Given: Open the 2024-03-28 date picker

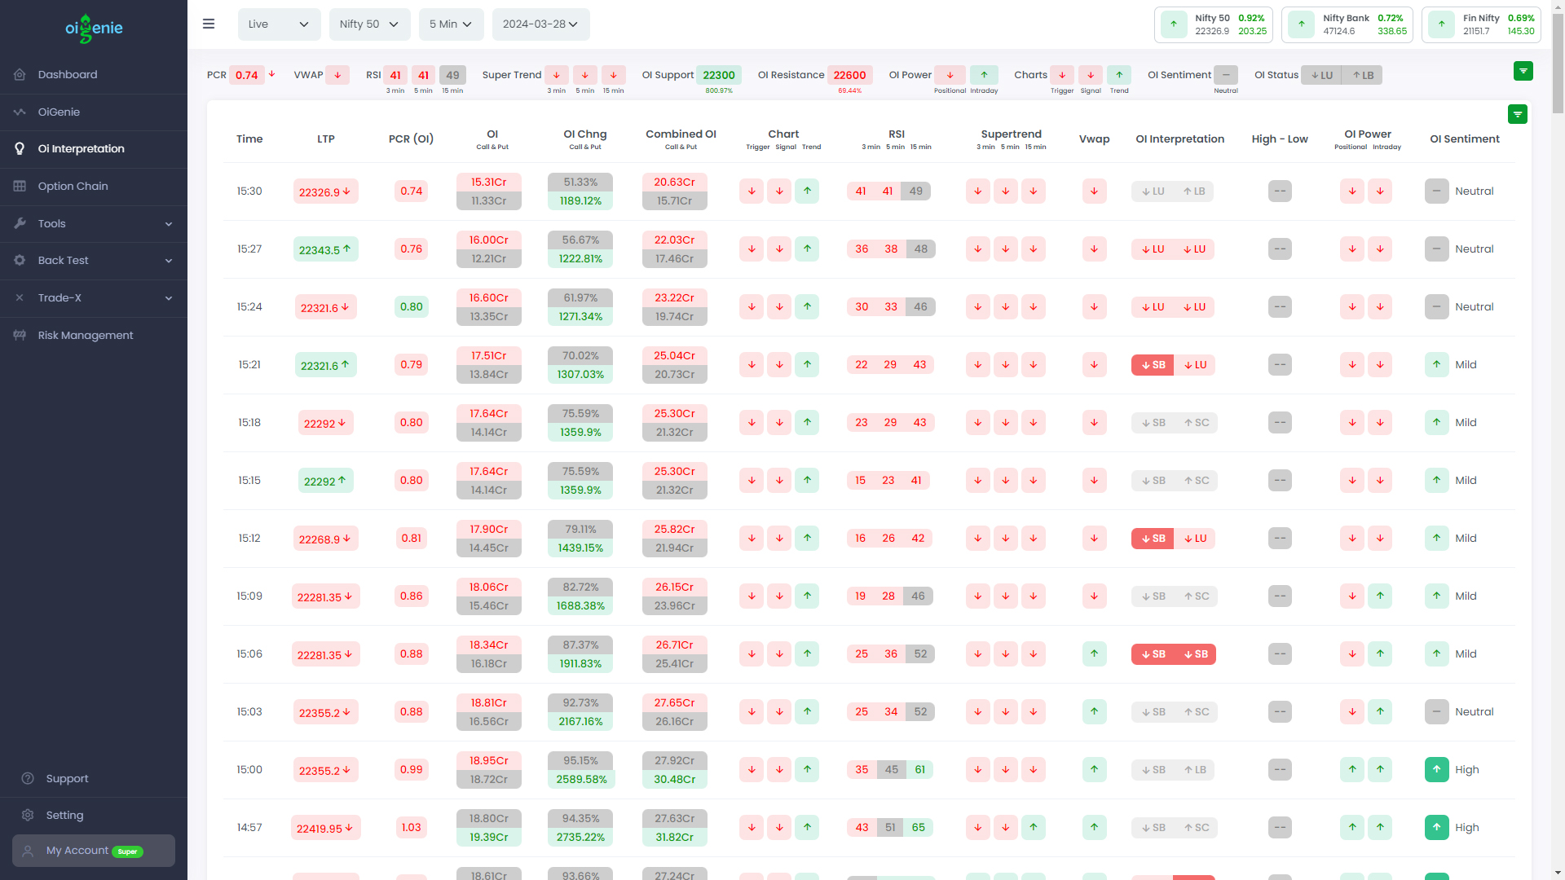Looking at the screenshot, I should tap(540, 24).
